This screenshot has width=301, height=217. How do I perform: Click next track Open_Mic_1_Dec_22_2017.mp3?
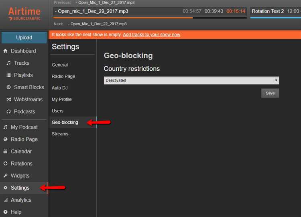[x=98, y=24]
